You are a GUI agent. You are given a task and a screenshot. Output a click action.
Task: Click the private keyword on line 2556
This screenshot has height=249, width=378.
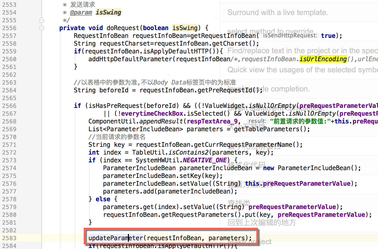pos(72,28)
